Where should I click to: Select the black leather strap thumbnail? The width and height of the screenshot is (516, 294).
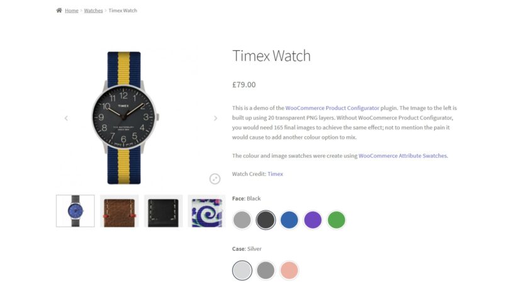click(163, 211)
